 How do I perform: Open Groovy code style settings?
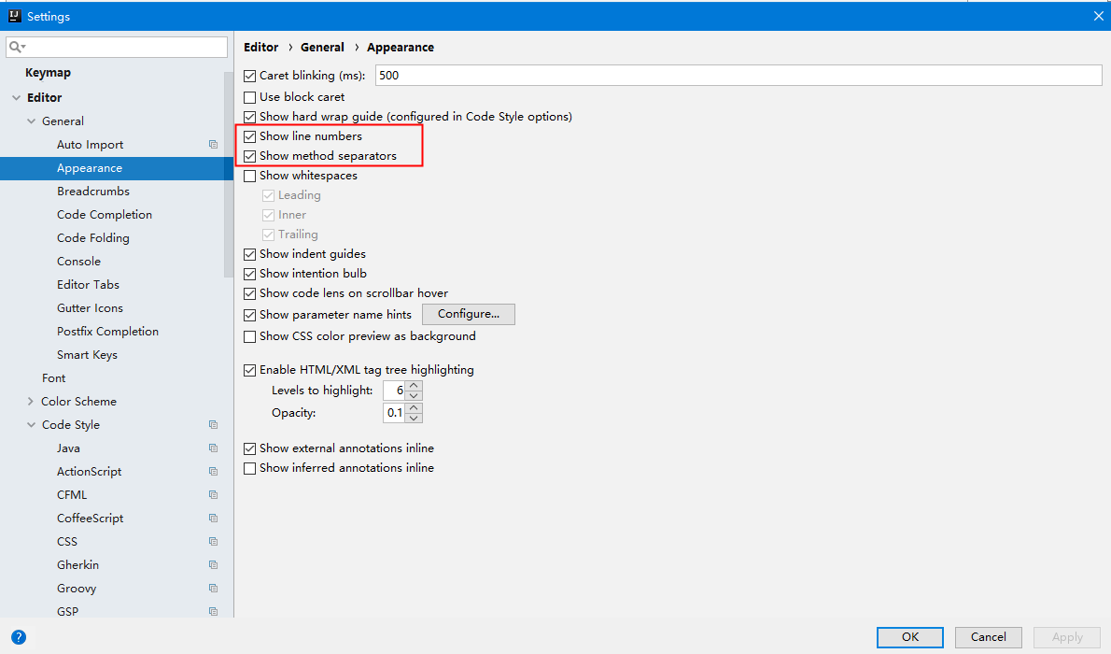tap(77, 588)
